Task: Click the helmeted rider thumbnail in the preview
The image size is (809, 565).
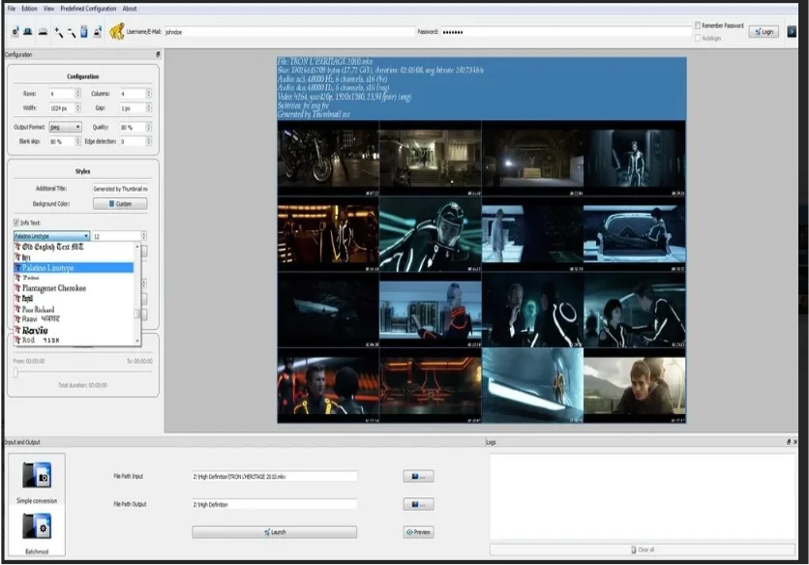Action: pos(431,235)
